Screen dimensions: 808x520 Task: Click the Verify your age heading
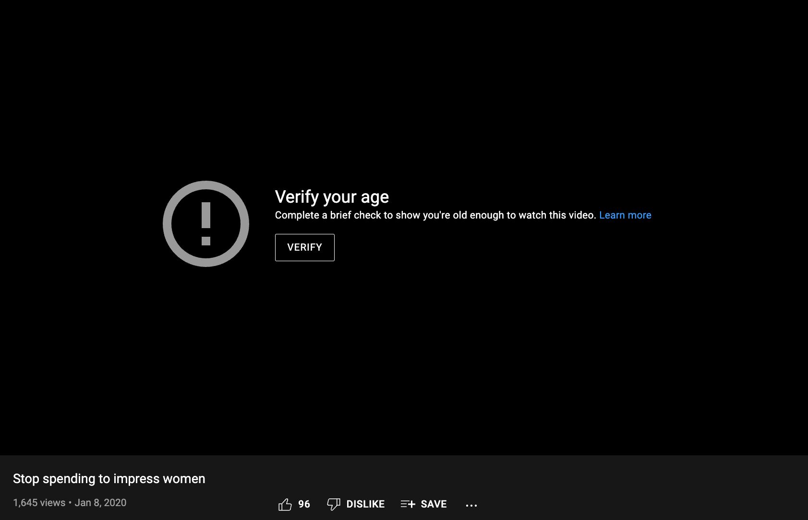point(332,197)
